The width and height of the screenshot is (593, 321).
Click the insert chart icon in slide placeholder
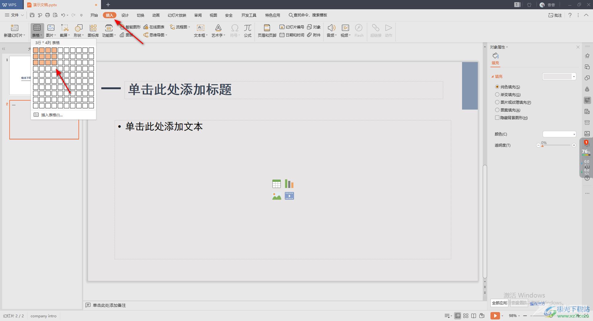[289, 184]
